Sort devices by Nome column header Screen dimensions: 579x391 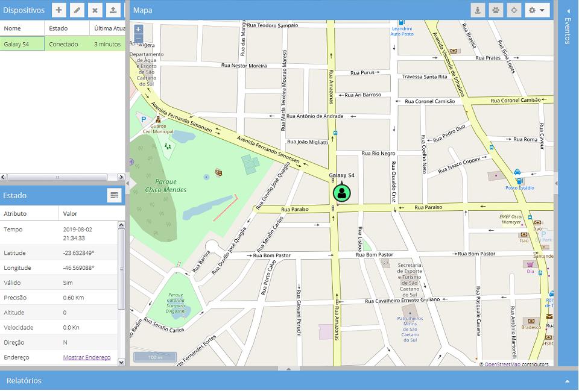[22, 28]
